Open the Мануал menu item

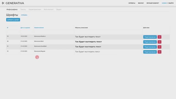click(x=141, y=3)
